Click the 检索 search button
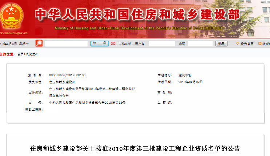 coord(100,43)
